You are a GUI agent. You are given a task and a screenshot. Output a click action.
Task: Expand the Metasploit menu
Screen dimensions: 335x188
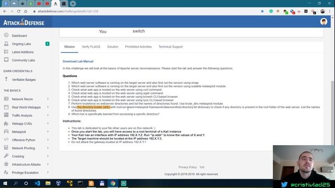[x=48, y=132]
